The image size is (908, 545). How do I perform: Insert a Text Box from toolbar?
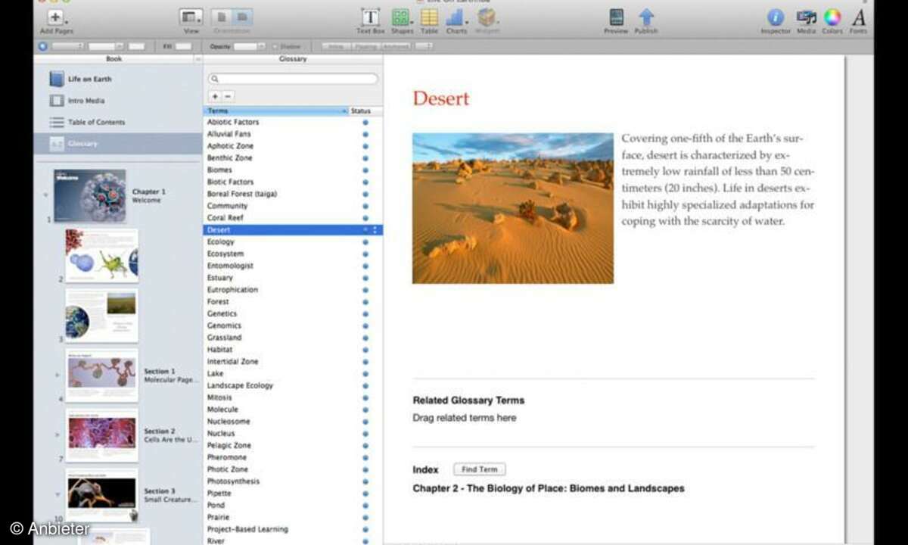(371, 17)
